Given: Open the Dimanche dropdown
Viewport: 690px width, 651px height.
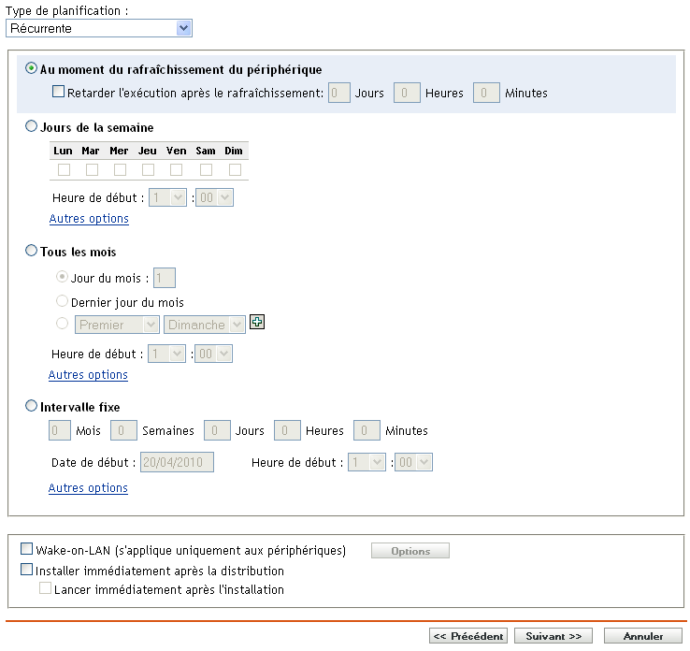Looking at the screenshot, I should (205, 325).
